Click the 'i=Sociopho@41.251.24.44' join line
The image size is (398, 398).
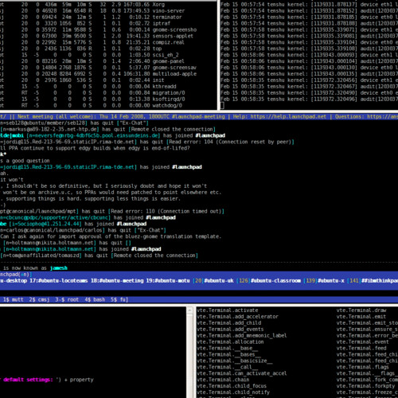(73, 224)
